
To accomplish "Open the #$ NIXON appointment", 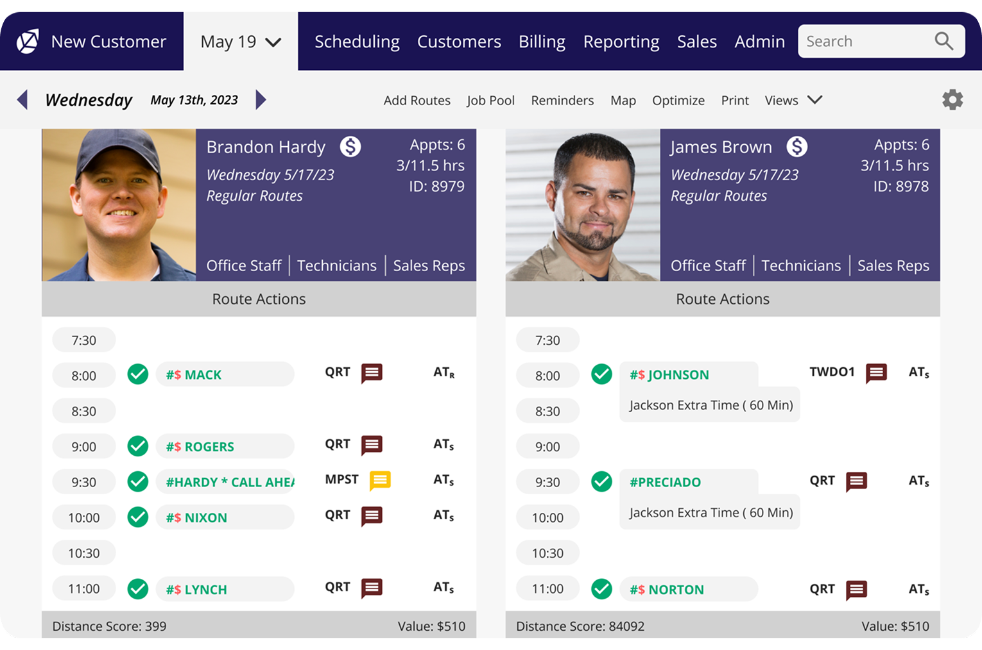I will [225, 517].
